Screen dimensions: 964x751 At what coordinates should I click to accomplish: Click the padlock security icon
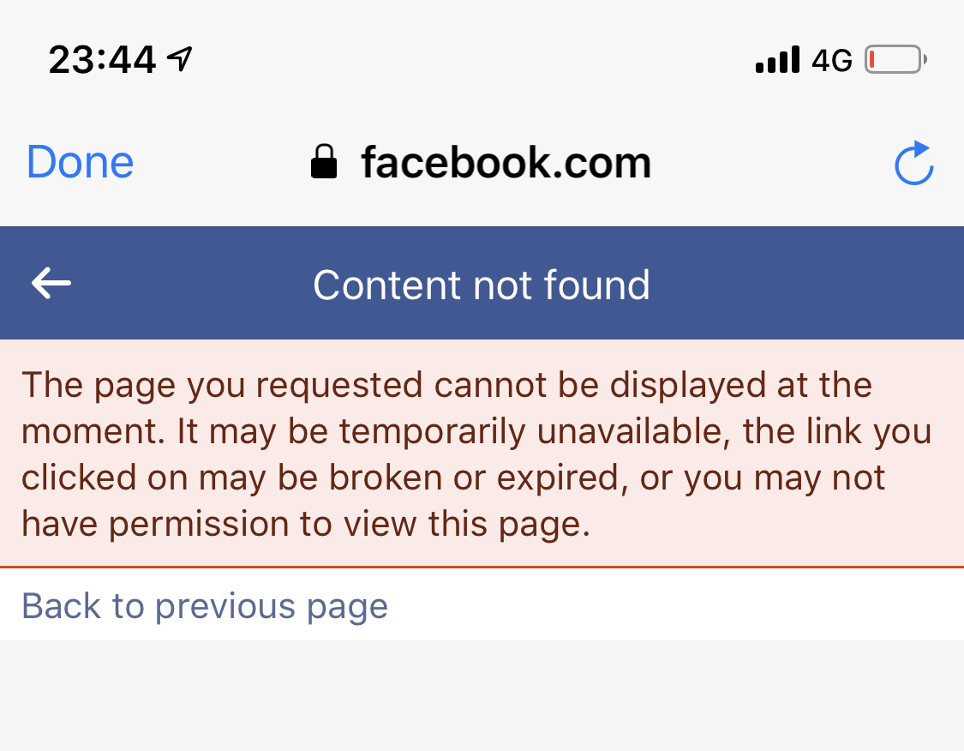(323, 162)
